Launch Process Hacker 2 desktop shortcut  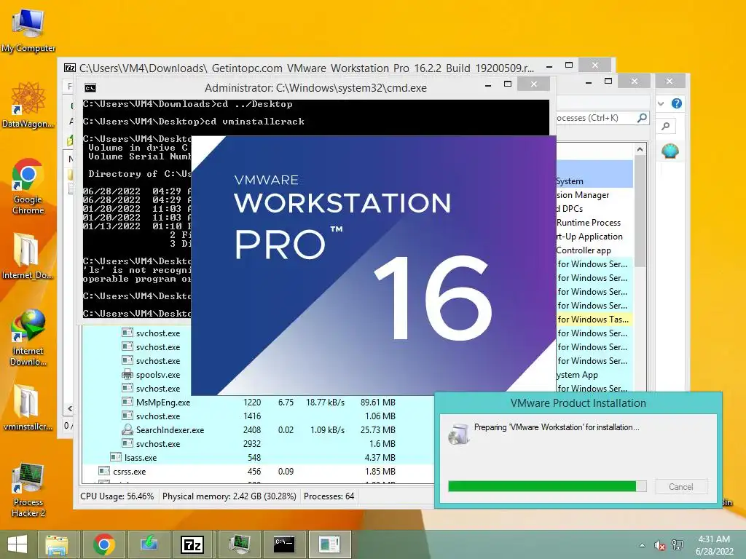(28, 490)
